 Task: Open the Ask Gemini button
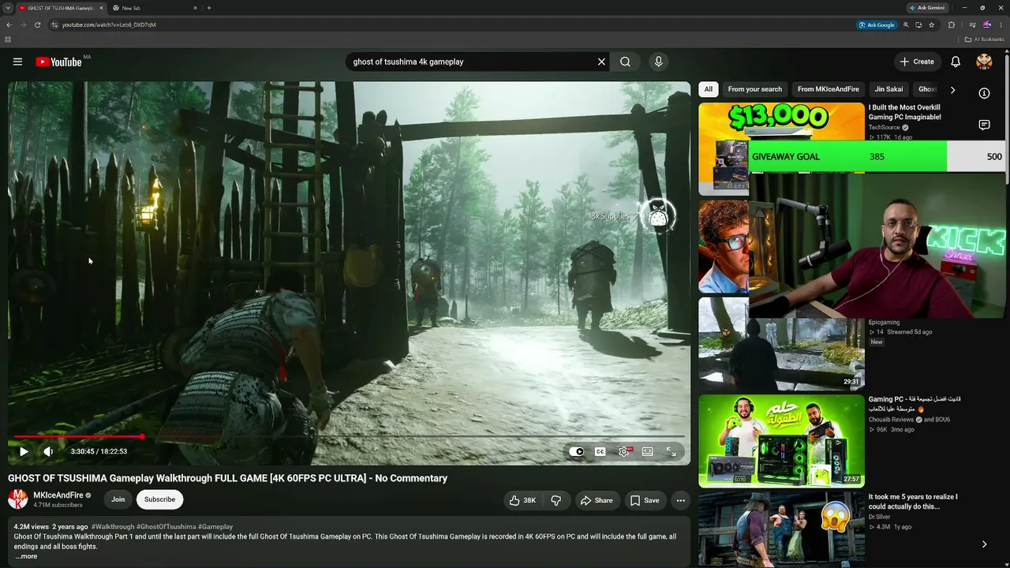click(927, 8)
